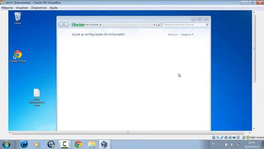Screen dimensions: 264x149
Task: Click the network adapters status icon
Action: click(x=226, y=137)
